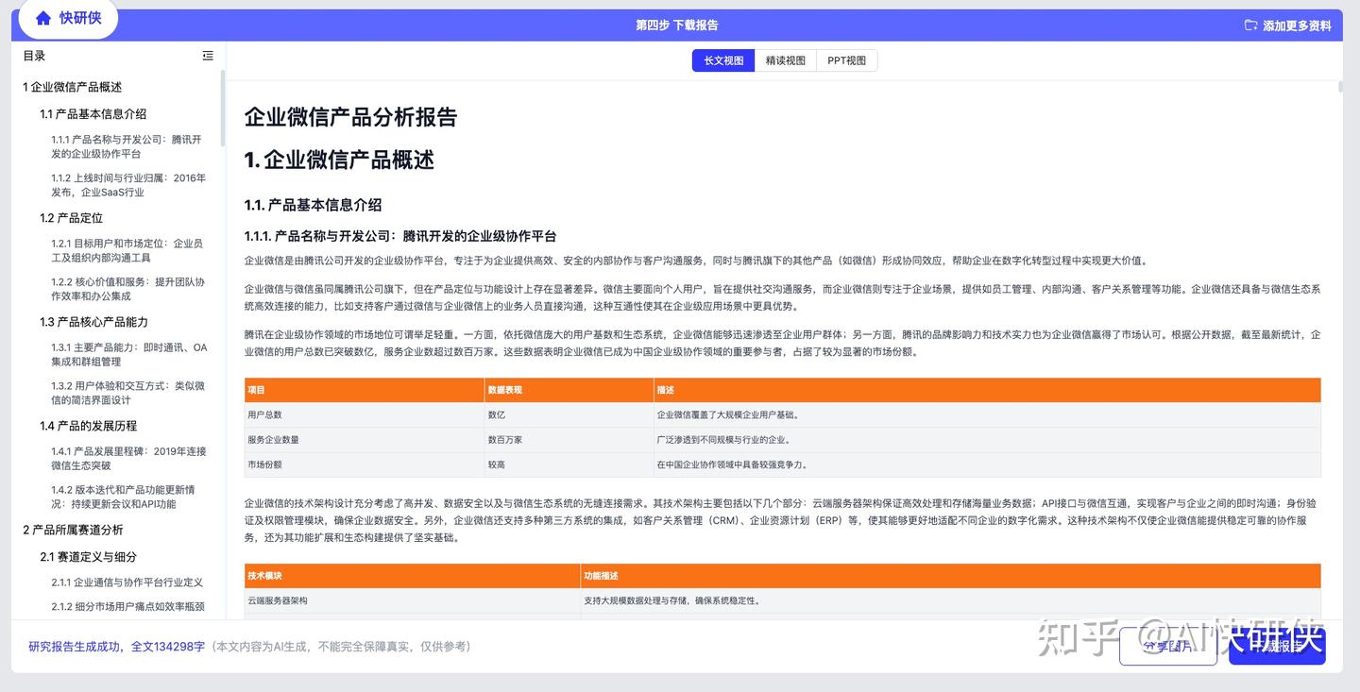The width and height of the screenshot is (1360, 692).
Task: Select outline item 1.3.1 主要产品能力
Action: point(128,354)
